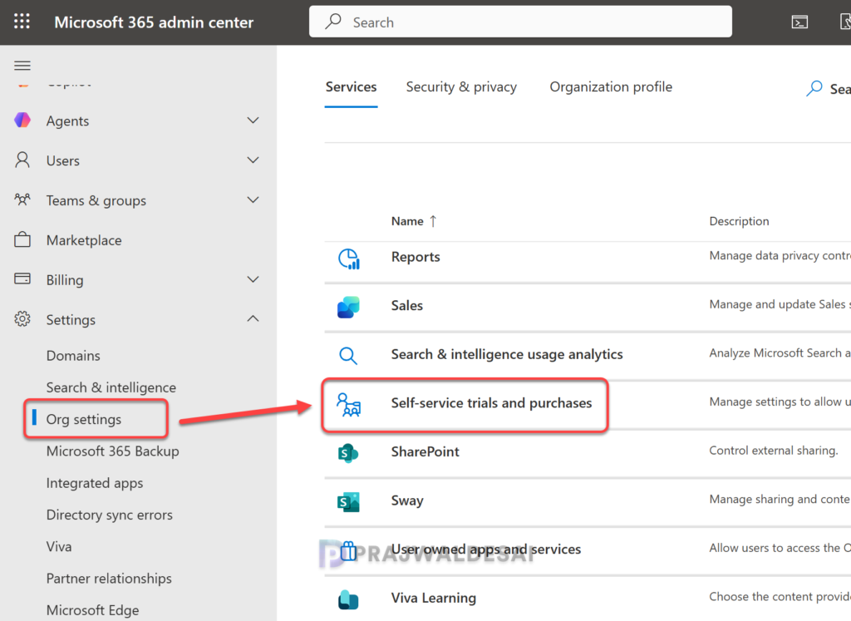The image size is (851, 621).
Task: Open Search & intelligence usage analytics
Action: (507, 354)
